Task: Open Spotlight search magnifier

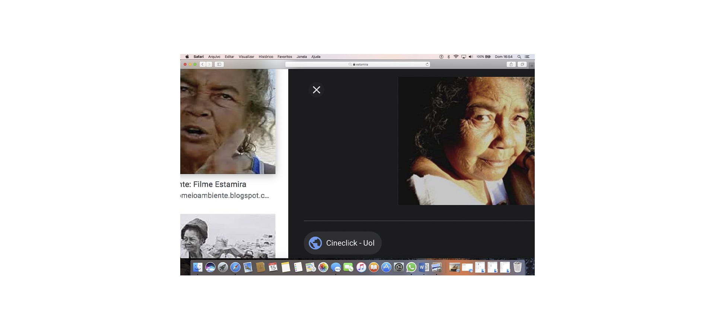Action: tap(519, 57)
